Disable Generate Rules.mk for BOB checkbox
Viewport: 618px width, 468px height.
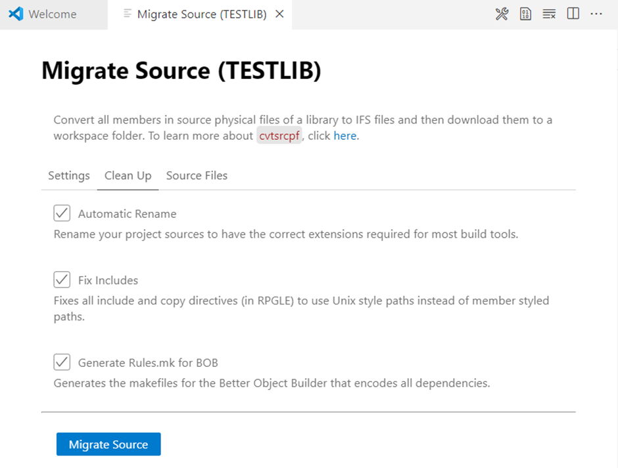[x=62, y=362]
